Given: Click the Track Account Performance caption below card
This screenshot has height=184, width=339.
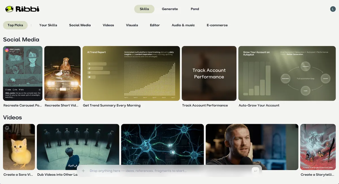Looking at the screenshot, I should (x=205, y=105).
